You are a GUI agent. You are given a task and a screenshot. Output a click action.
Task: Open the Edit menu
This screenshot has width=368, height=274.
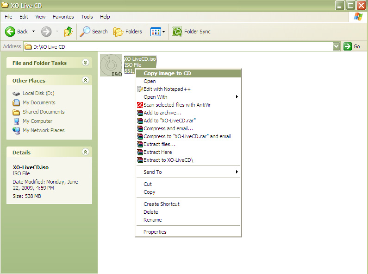(24, 17)
